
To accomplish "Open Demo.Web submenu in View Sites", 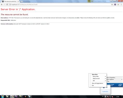I will [x=98, y=77].
